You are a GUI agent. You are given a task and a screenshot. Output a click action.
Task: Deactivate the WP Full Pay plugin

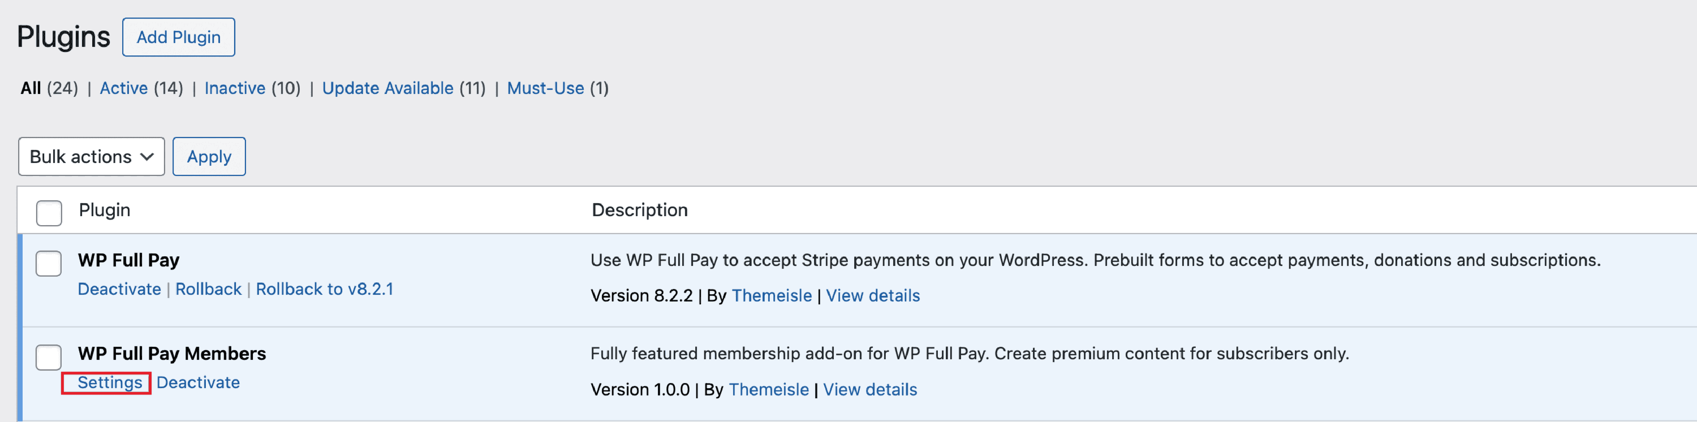(x=119, y=289)
